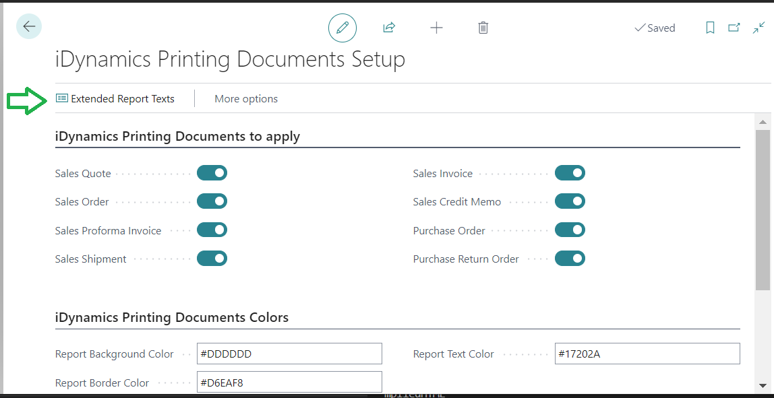Click the 'Purchase Return Order' label

click(466, 259)
